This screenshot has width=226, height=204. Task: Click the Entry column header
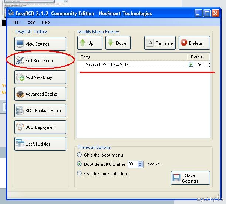(x=132, y=57)
